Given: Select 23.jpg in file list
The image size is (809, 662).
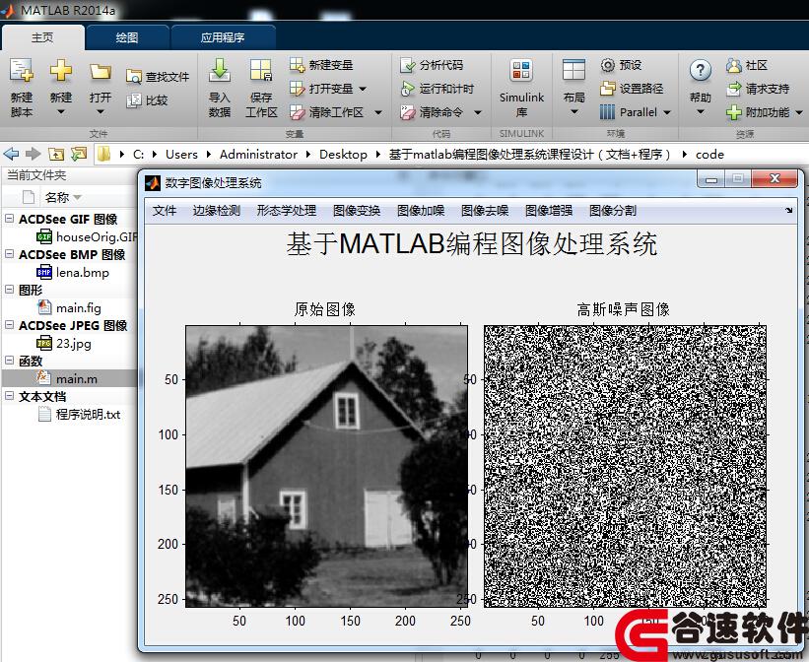Looking at the screenshot, I should 64,344.
